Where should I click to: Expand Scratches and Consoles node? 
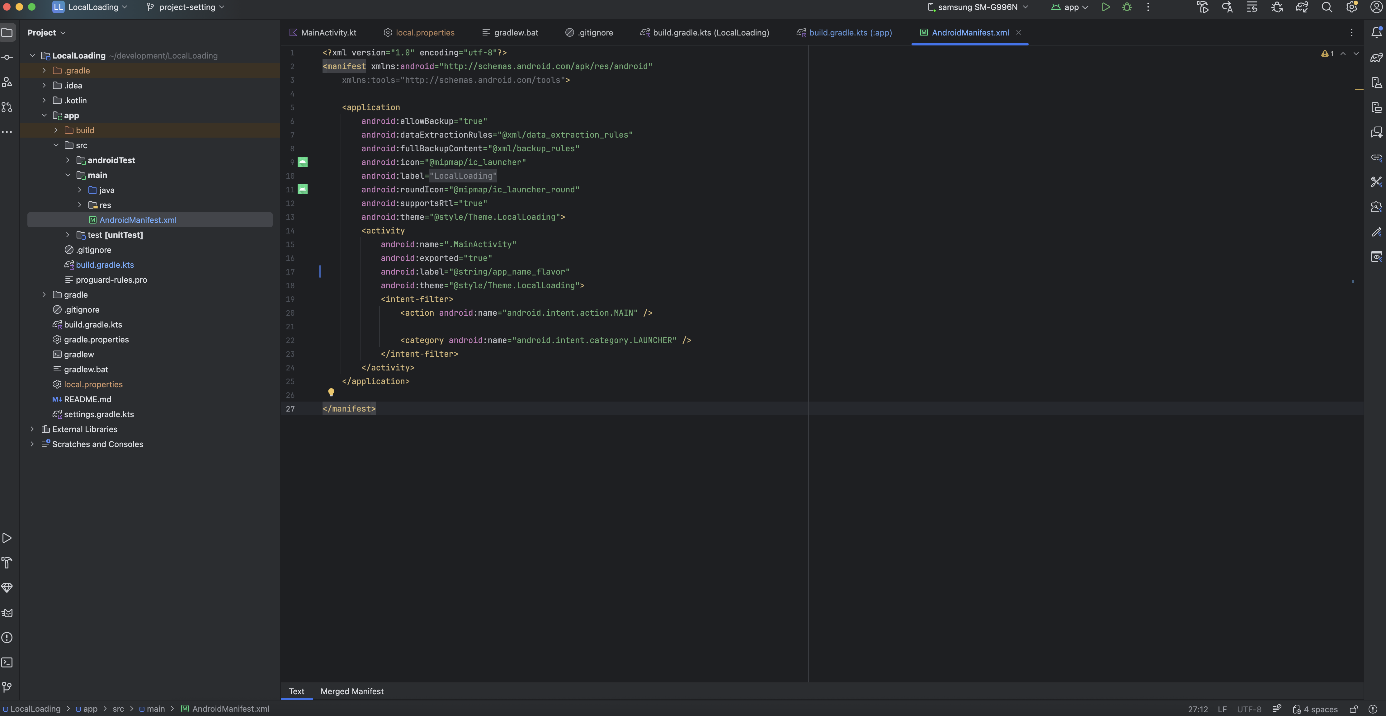(x=32, y=444)
